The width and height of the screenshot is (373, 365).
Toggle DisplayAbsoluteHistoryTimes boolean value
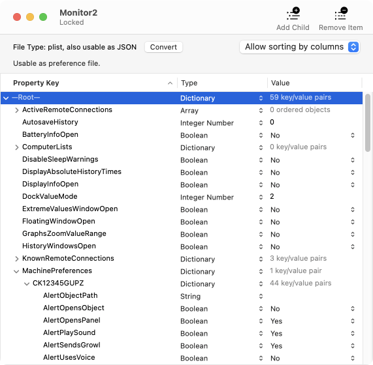click(353, 172)
